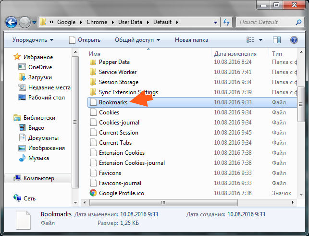Select Компьютер in navigation pane
This screenshot has width=309, height=236.
[x=38, y=178]
